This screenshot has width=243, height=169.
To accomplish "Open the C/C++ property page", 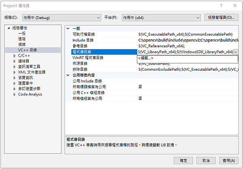I will pyautogui.click(x=24, y=55).
